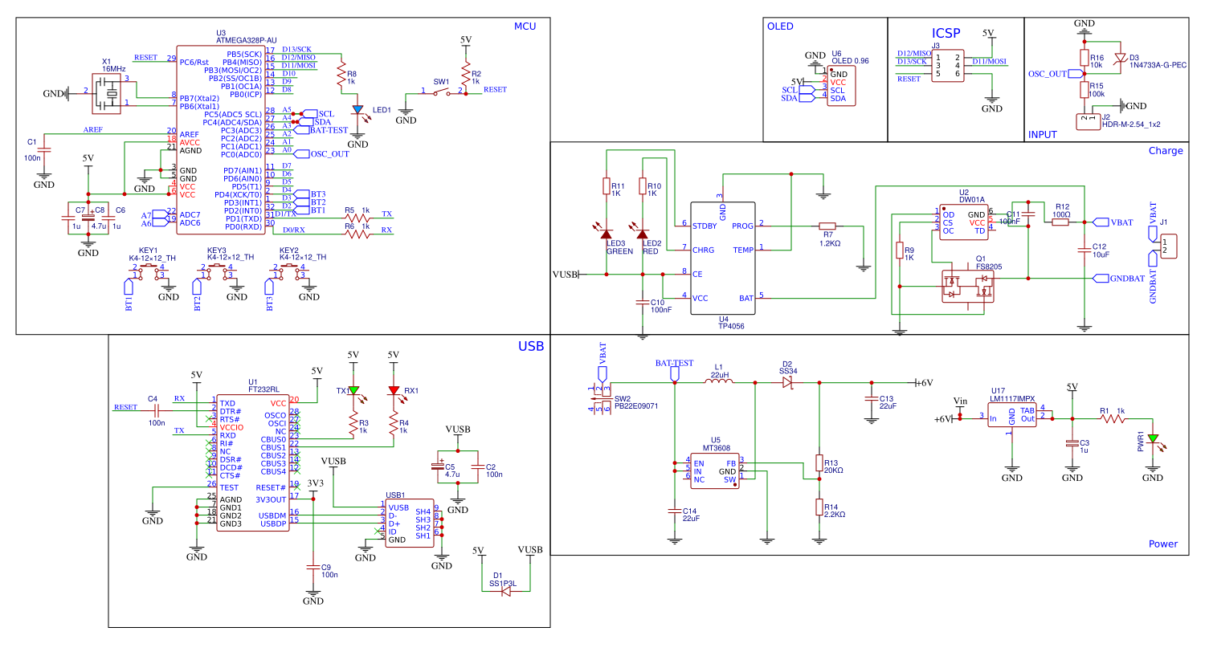Viewport: 1205px width, 664px height.
Task: Select resistor R14 2.2KΩ
Action: coord(819,507)
